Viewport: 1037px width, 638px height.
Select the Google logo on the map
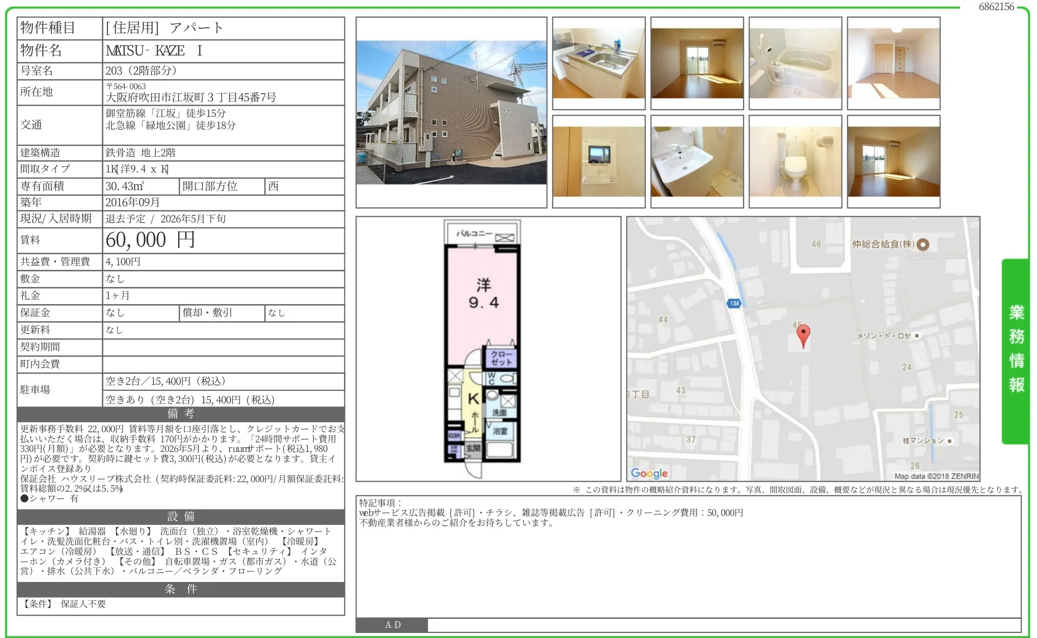coord(651,473)
